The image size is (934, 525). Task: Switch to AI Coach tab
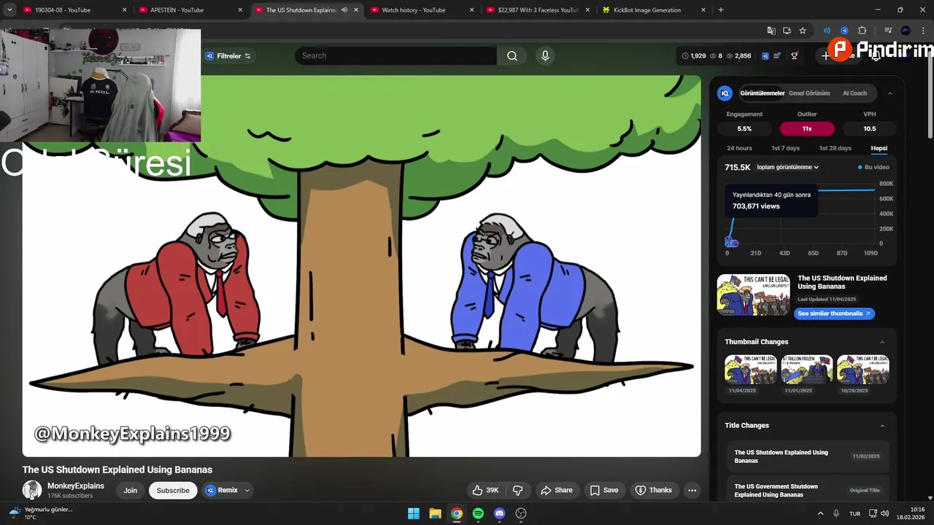pos(854,93)
